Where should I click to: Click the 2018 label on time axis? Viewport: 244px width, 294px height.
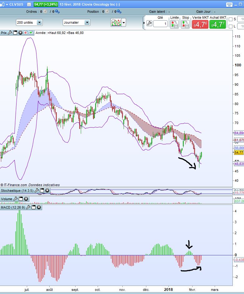pos(168,290)
